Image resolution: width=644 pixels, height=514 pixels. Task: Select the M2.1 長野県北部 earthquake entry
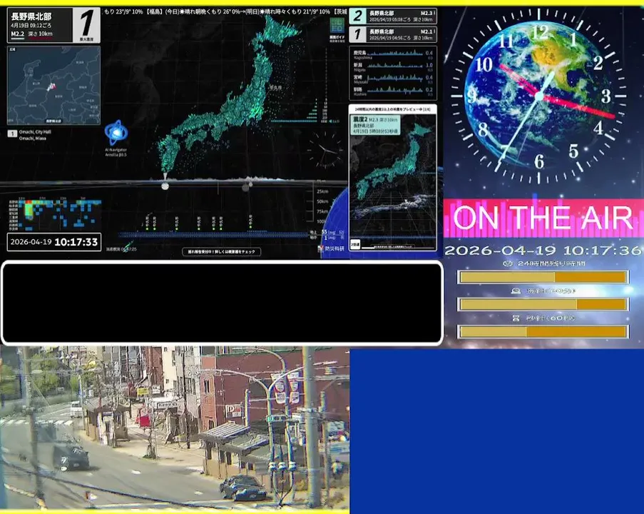393,34
